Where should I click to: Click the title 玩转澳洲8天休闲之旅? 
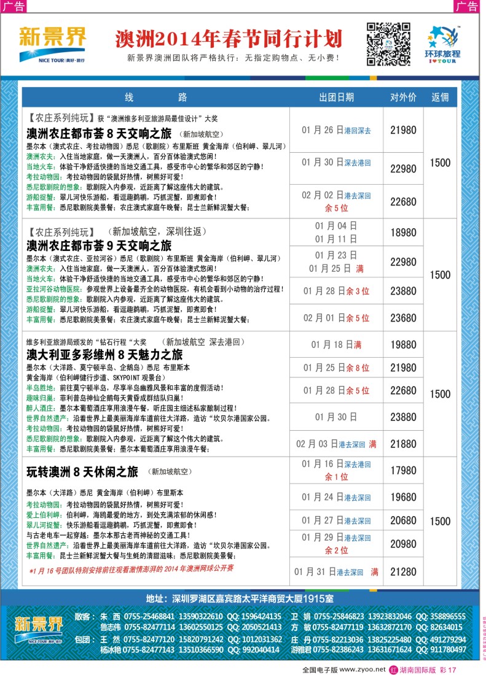click(82, 472)
